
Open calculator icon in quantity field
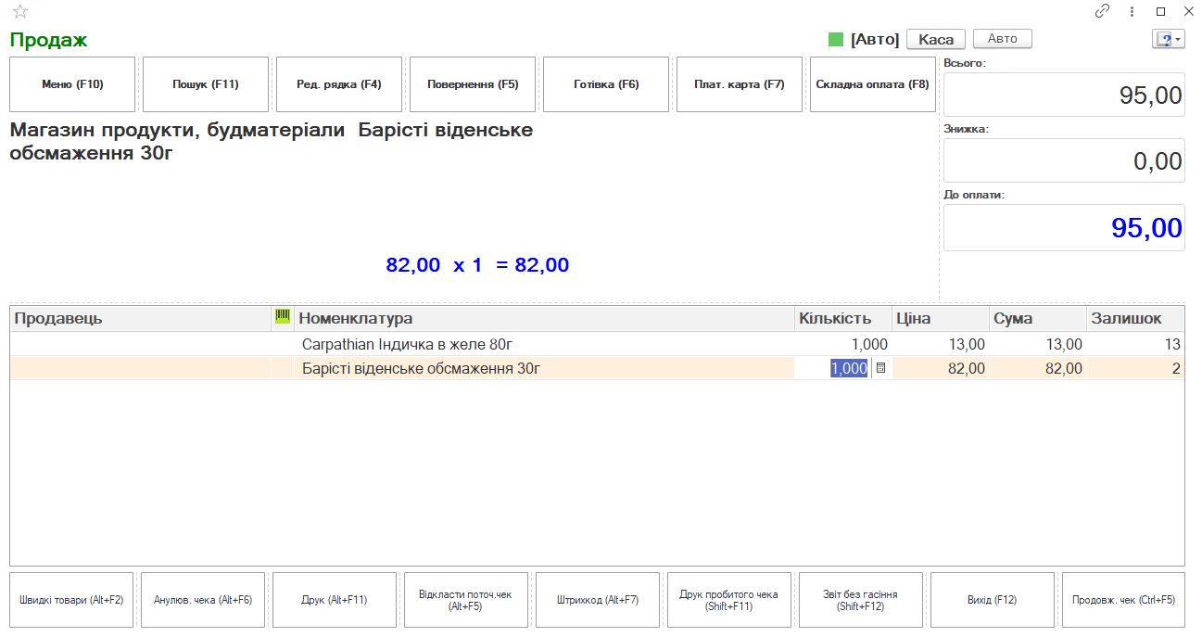[880, 368]
